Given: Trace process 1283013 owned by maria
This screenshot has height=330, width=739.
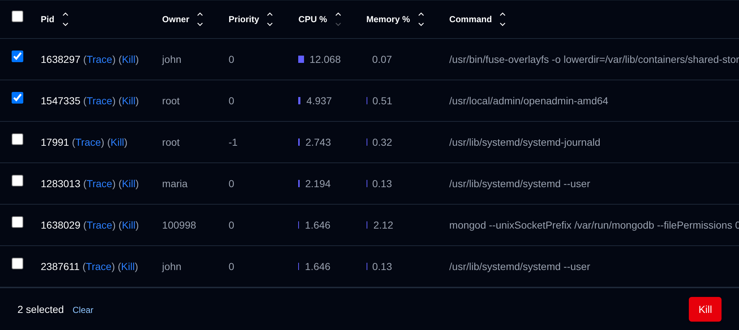Looking at the screenshot, I should [99, 184].
